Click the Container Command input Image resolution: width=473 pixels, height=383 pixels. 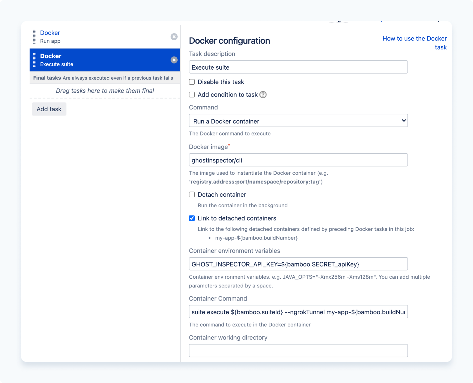tap(298, 312)
